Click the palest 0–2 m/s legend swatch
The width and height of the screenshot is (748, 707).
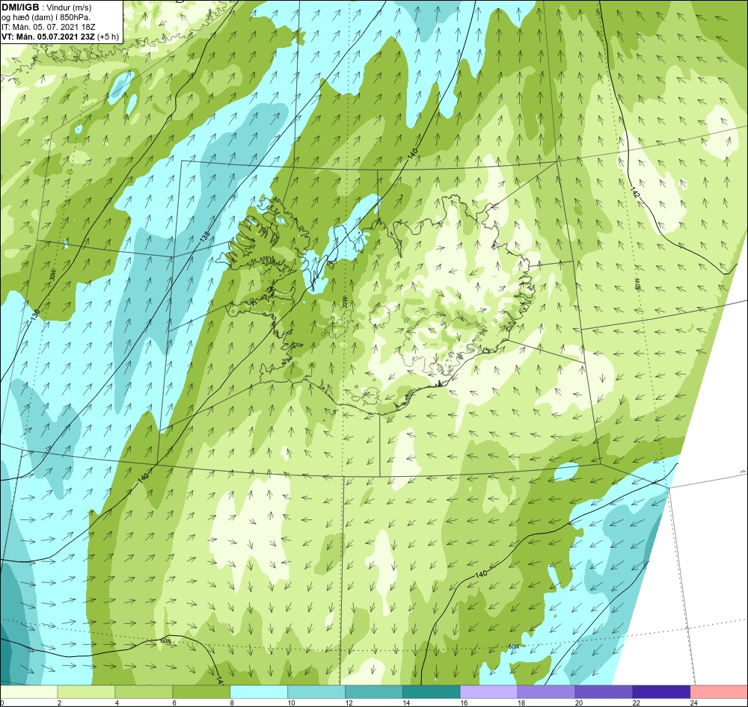[28, 692]
